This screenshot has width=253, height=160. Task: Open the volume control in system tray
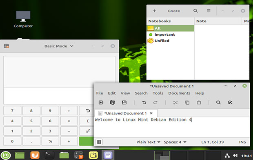point(235,156)
